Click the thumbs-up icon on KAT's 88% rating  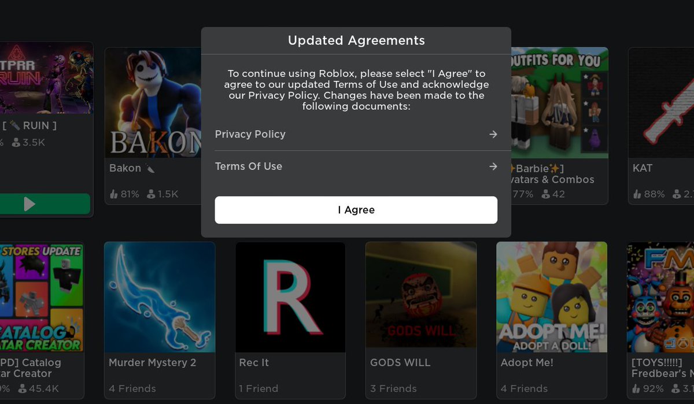point(637,194)
